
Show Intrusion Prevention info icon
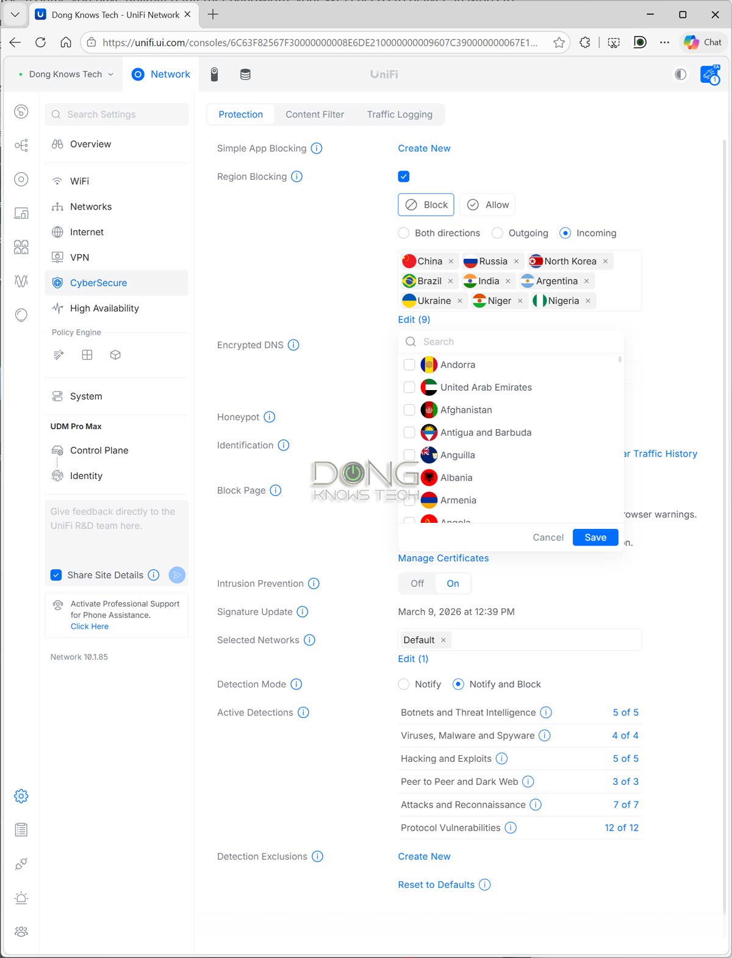point(314,584)
